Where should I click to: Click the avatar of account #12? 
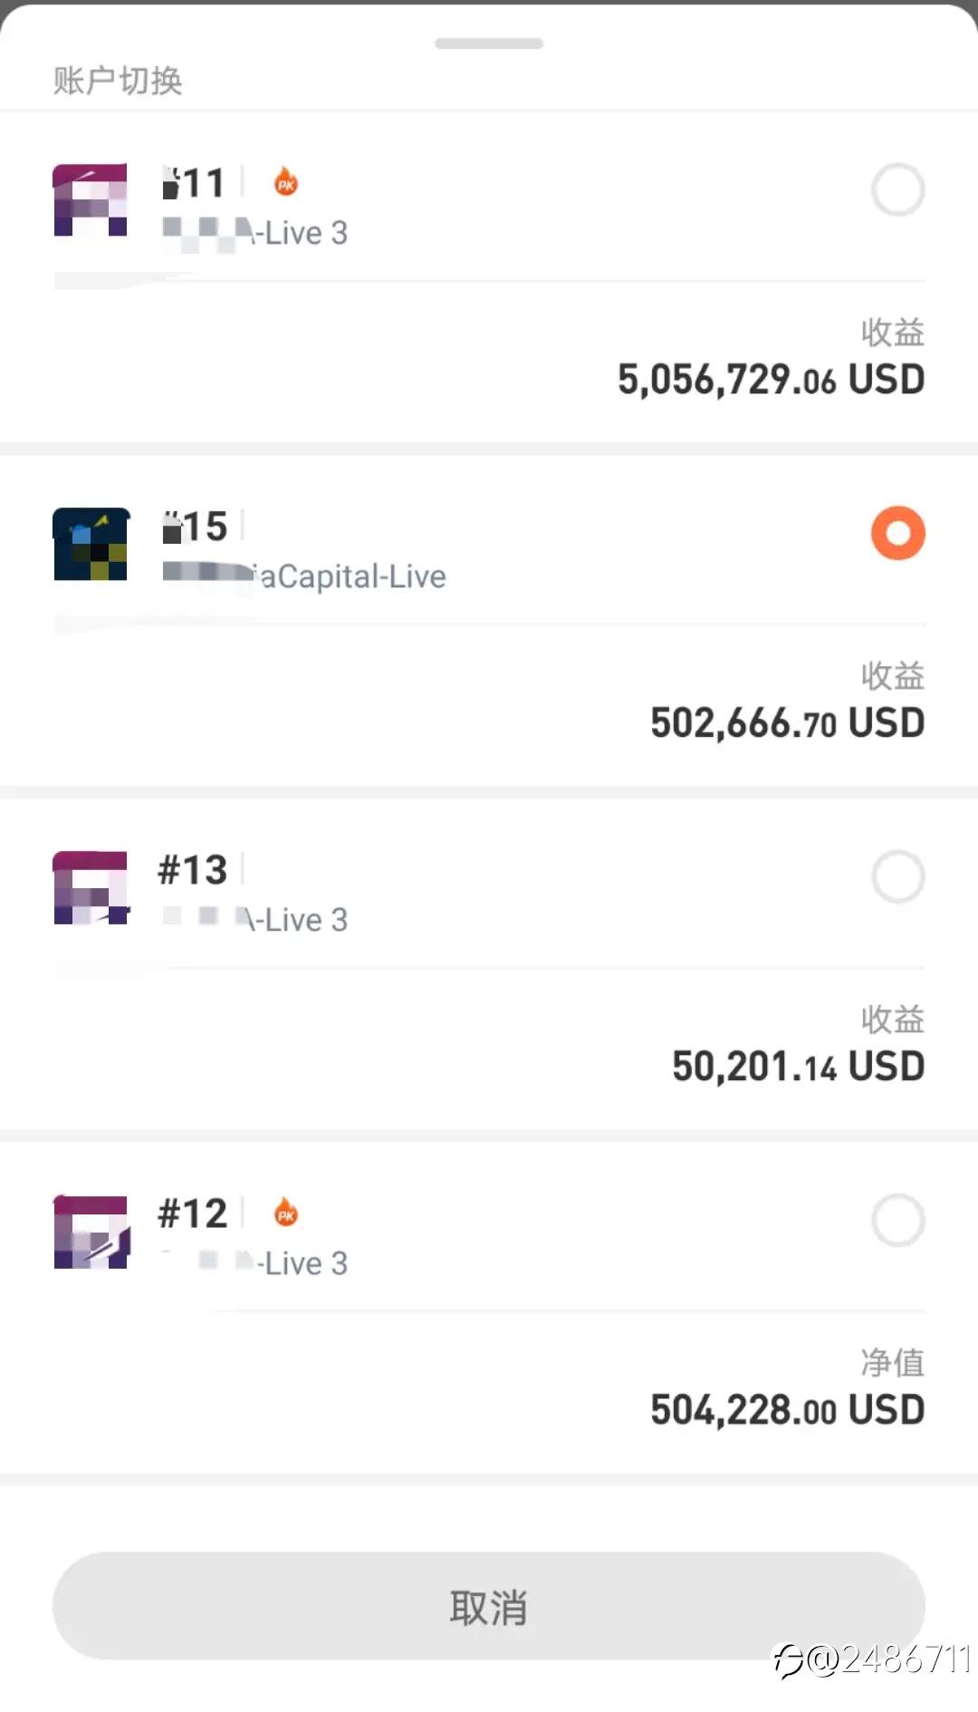click(91, 1232)
